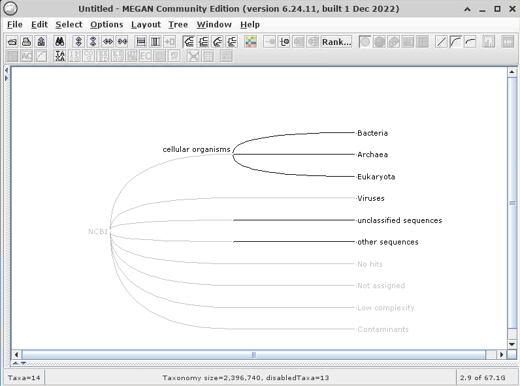Screen dimensions: 520x386
Task: Toggle straight-line edge drawing style
Action: pyautogui.click(x=442, y=42)
